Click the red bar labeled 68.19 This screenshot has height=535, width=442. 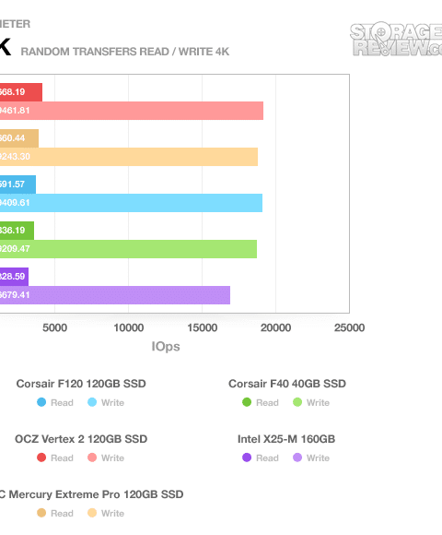[x=21, y=92]
